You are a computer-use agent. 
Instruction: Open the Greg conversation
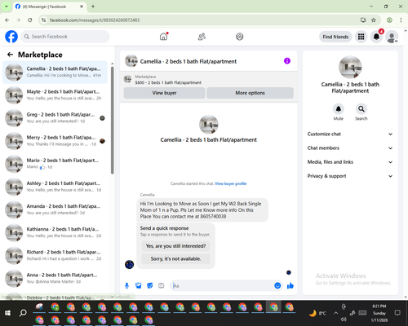click(x=55, y=118)
